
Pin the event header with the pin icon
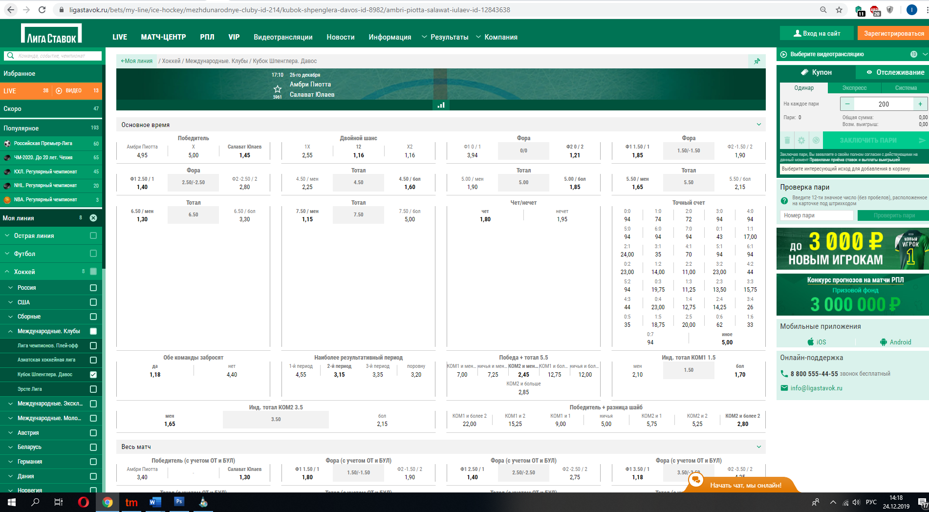tap(757, 61)
